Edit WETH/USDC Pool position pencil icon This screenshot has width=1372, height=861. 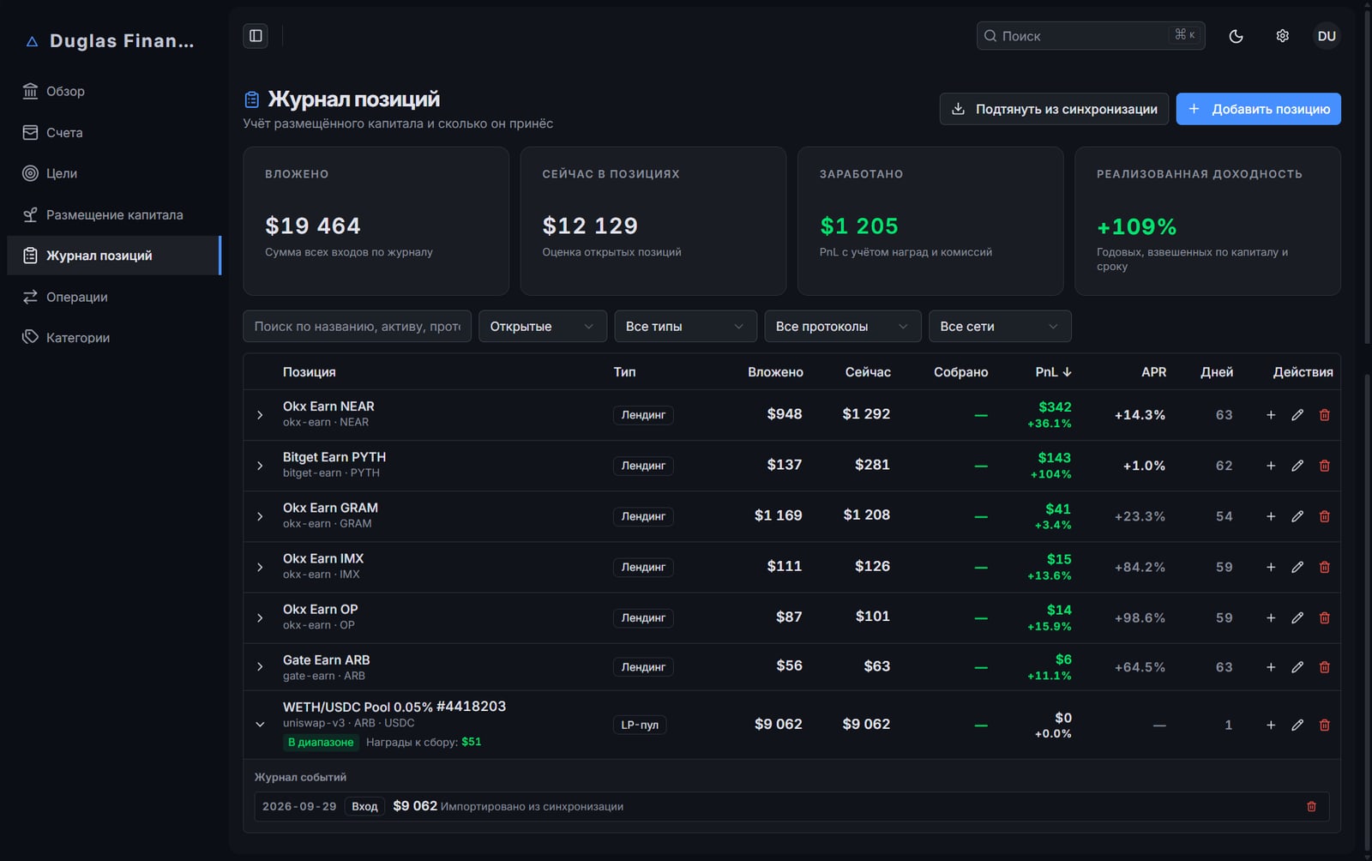(1297, 726)
